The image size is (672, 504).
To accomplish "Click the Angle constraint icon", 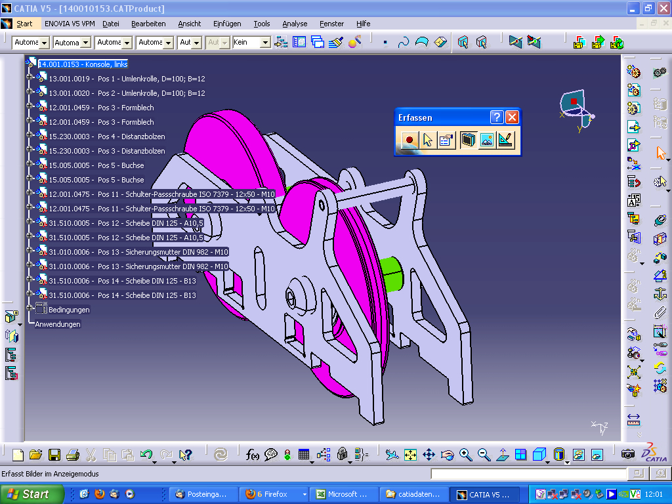I will point(660,276).
